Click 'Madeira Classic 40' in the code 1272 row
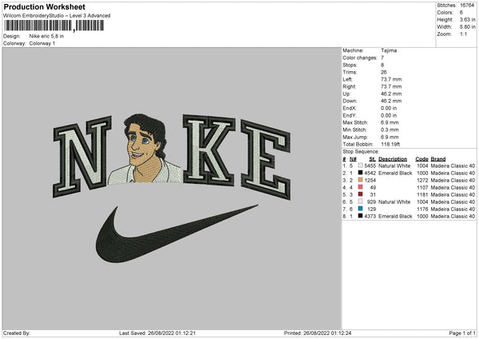Image resolution: width=479 pixels, height=339 pixels. pos(453,180)
